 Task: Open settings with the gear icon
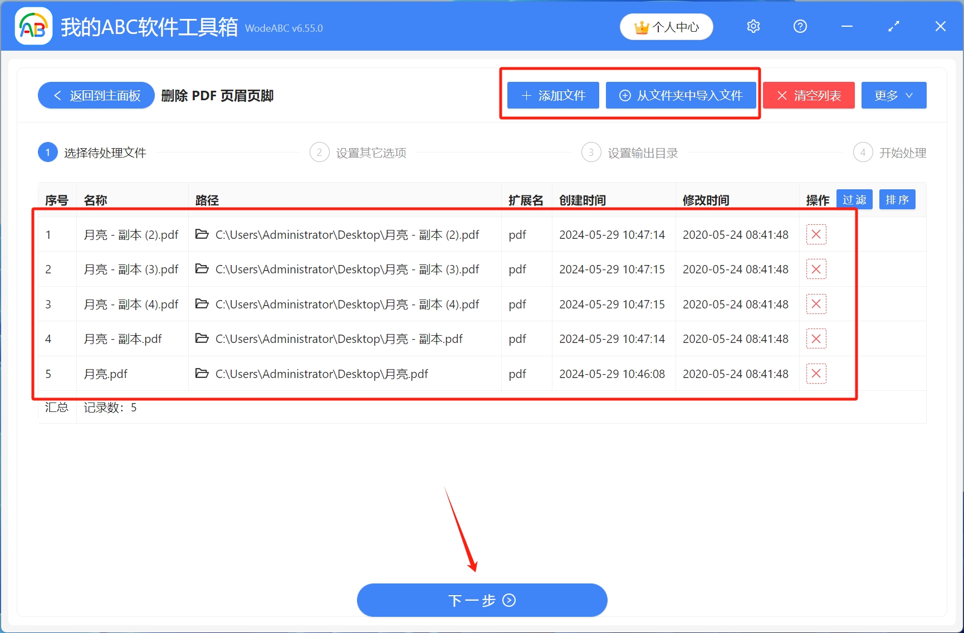(753, 26)
